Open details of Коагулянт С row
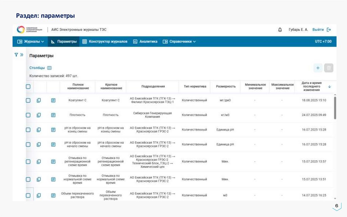 click(x=53, y=100)
